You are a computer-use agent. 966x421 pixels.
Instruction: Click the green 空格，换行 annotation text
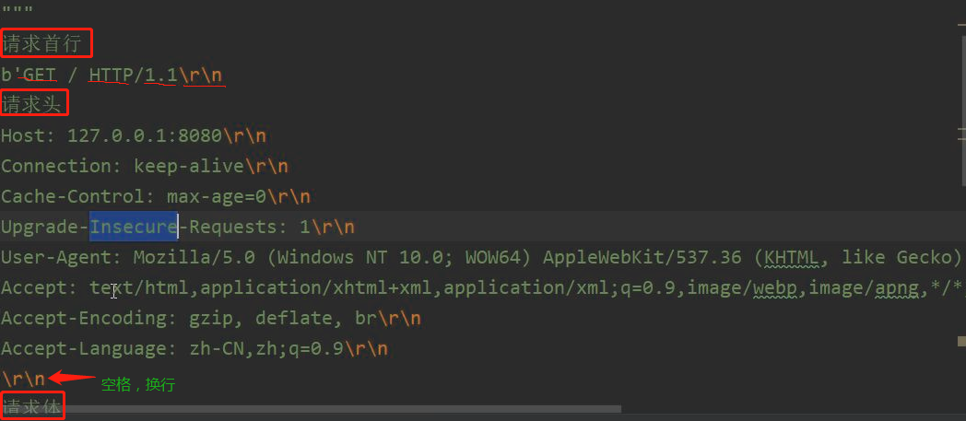137,385
